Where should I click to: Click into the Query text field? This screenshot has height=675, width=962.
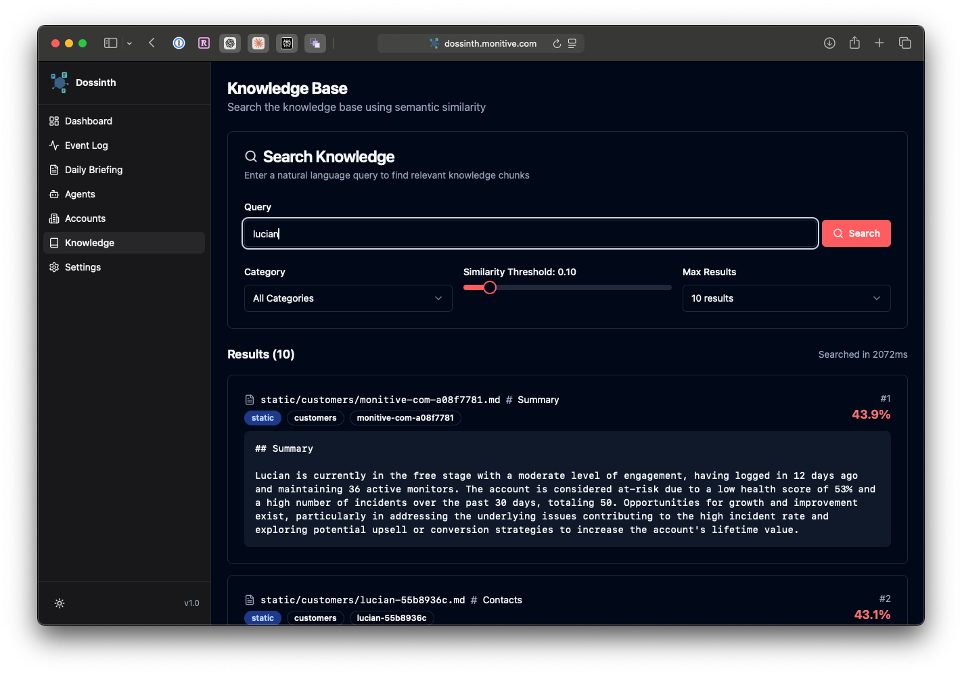pos(530,233)
